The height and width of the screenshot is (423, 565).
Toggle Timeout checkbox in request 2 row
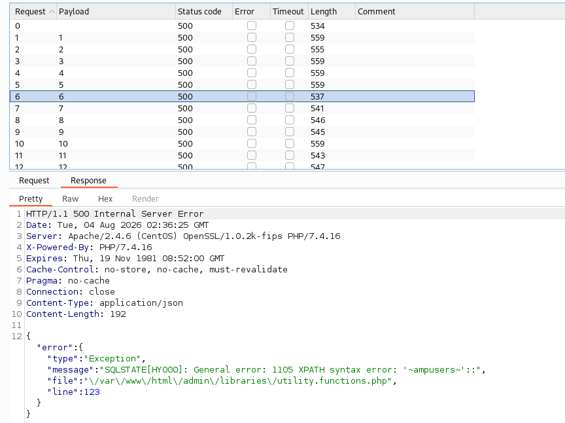(x=289, y=49)
